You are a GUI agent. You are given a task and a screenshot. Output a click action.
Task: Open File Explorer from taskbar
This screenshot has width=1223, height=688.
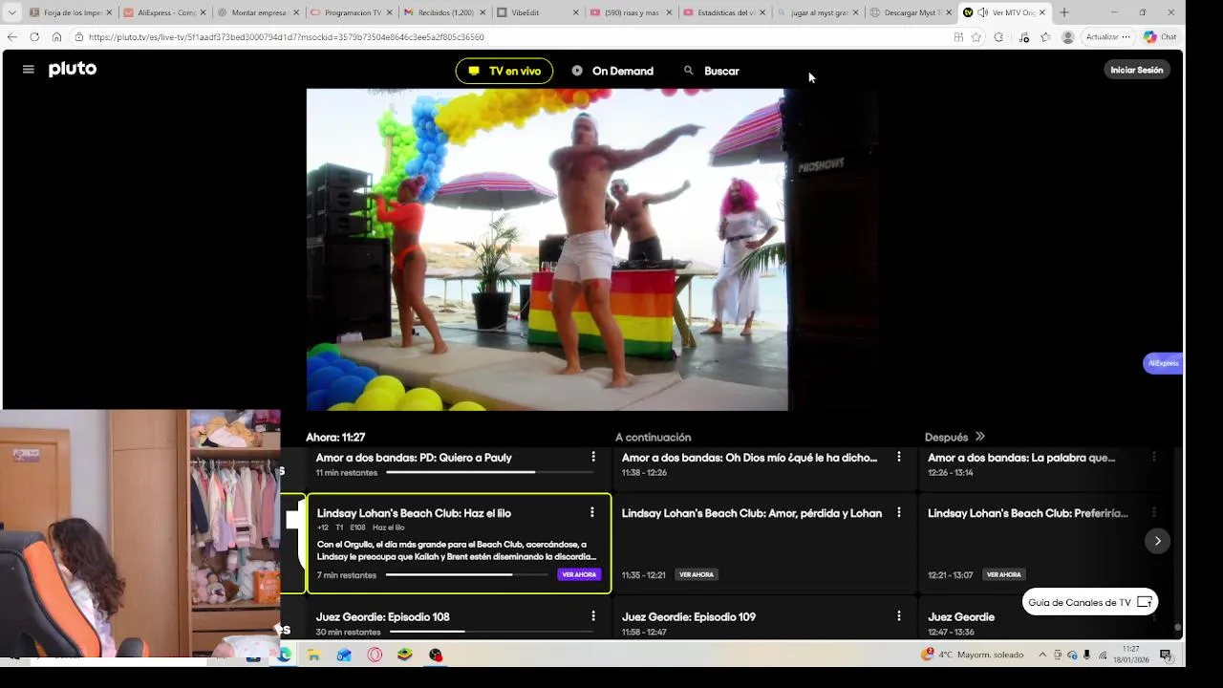click(313, 655)
